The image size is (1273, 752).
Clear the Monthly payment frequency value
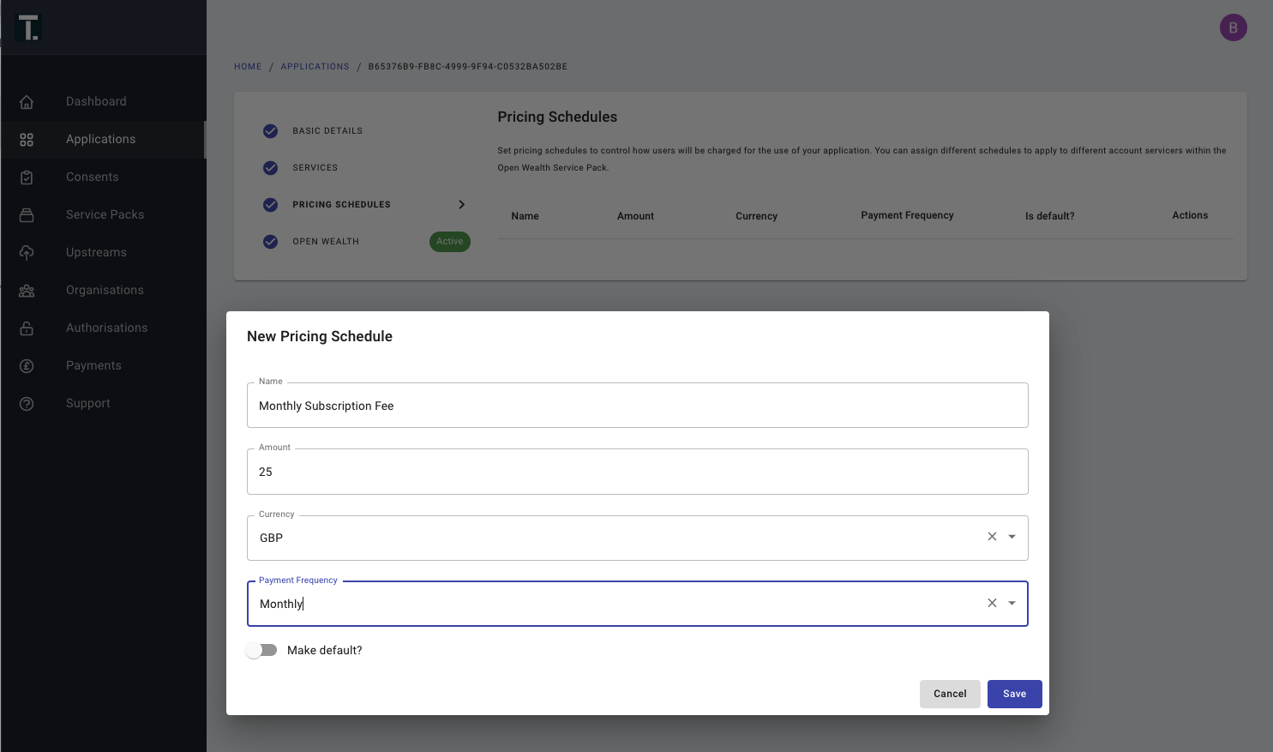pos(992,604)
